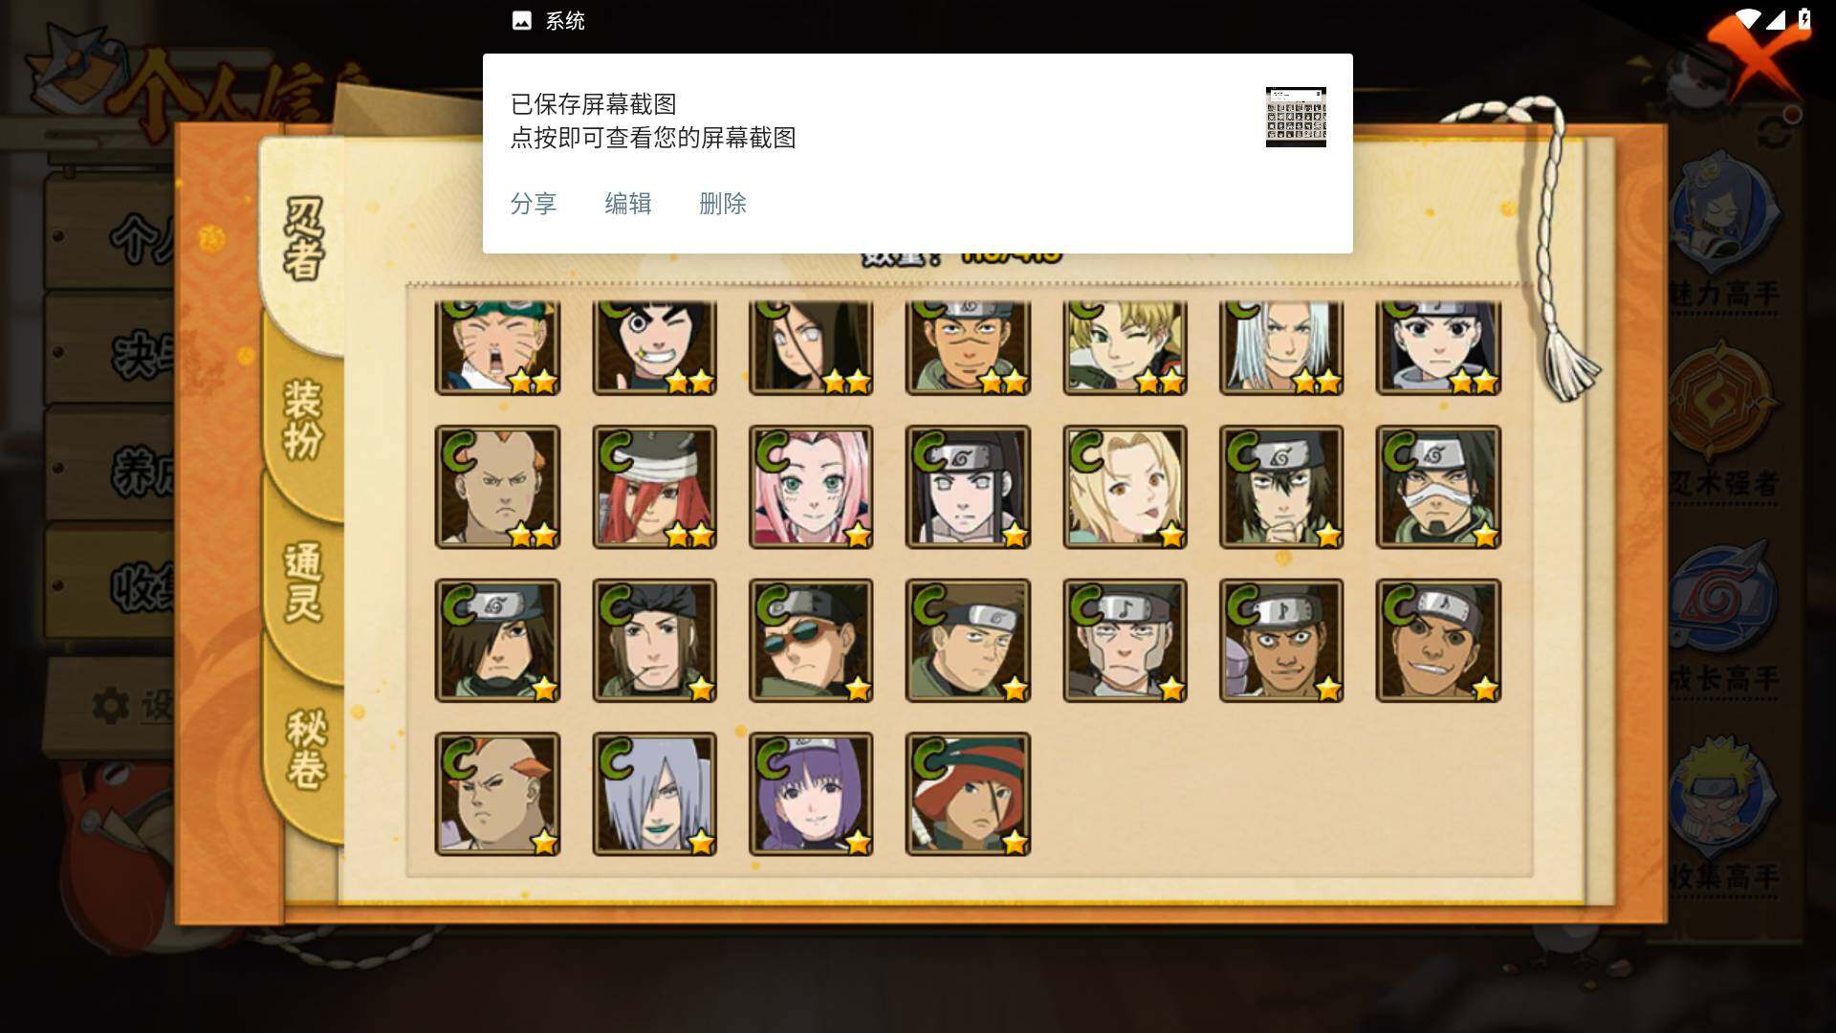Tap 分享 in the screenshot notification

[x=534, y=204]
